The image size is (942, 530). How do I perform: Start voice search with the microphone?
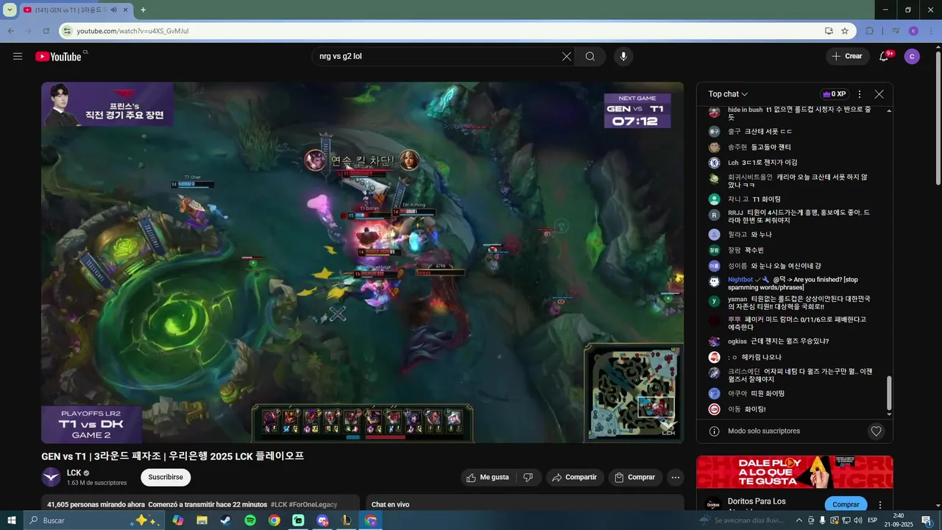pos(623,56)
